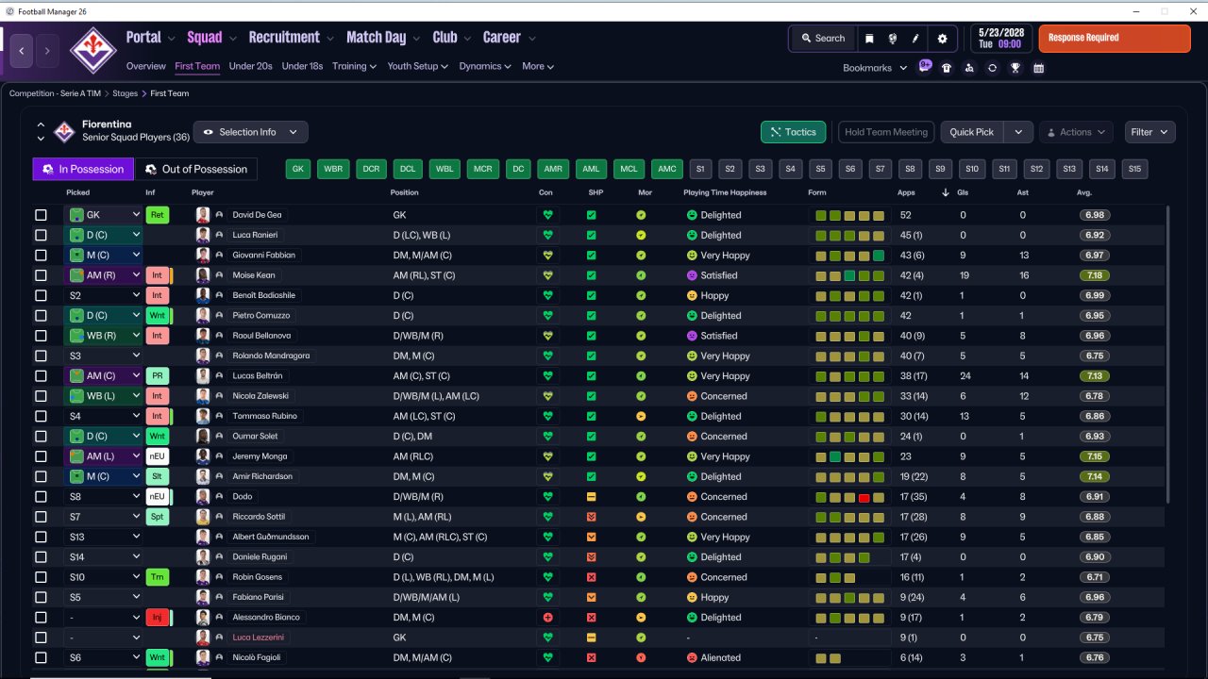
Task: Open the Selection Info dropdown
Action: [x=250, y=132]
